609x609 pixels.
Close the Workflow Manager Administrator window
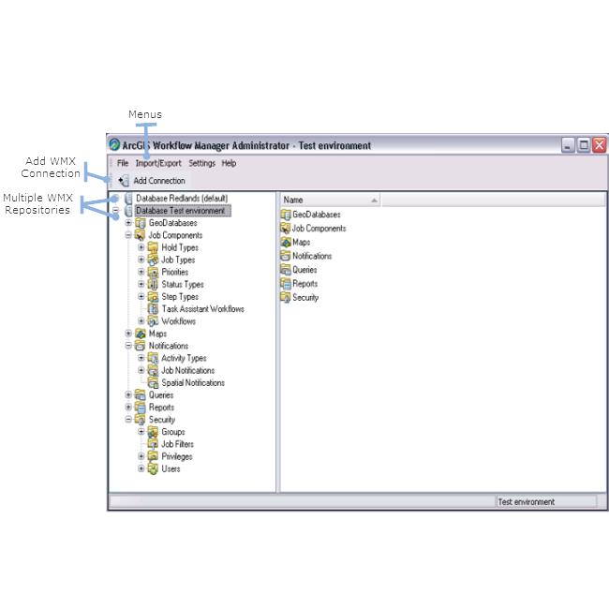600,145
